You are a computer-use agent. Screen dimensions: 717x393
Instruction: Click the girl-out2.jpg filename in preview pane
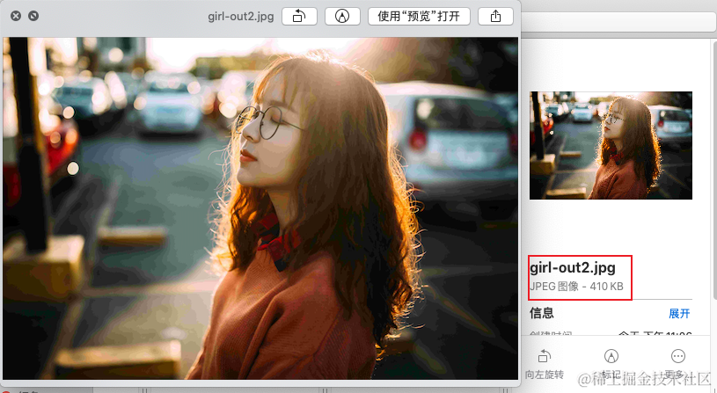click(573, 268)
